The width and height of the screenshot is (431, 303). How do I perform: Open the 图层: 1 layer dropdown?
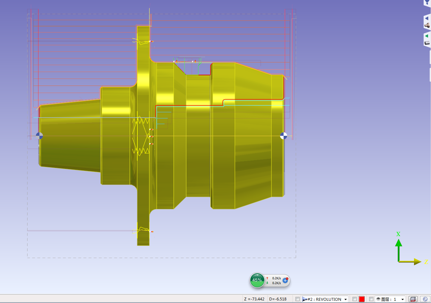(390, 299)
